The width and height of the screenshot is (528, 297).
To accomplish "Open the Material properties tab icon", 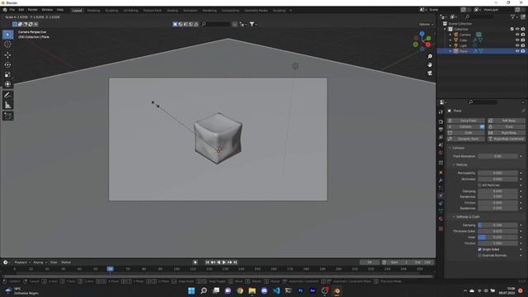I will 441,219.
